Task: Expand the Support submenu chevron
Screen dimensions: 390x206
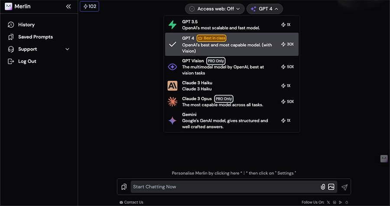Action: [67, 49]
